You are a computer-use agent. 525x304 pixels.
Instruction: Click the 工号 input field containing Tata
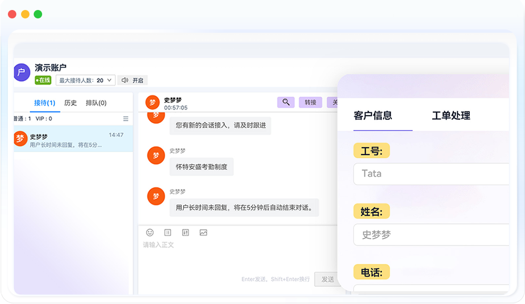[x=432, y=174]
